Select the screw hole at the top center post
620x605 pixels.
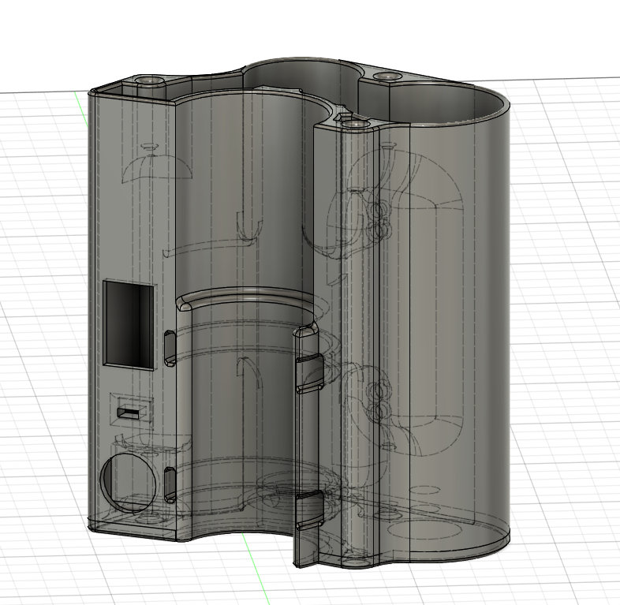click(356, 124)
